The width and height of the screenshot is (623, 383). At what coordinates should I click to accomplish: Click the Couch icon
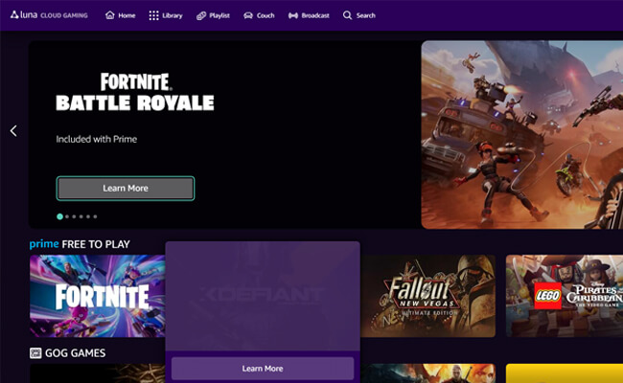248,15
